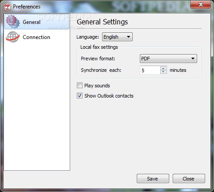Image resolution: width=214 pixels, height=192 pixels.
Task: Select the General settings tab
Action: click(x=37, y=22)
